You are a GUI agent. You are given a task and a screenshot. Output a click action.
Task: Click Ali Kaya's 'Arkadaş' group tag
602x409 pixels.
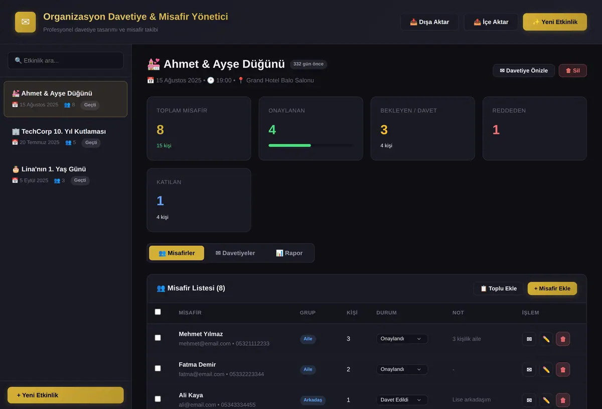[313, 400]
